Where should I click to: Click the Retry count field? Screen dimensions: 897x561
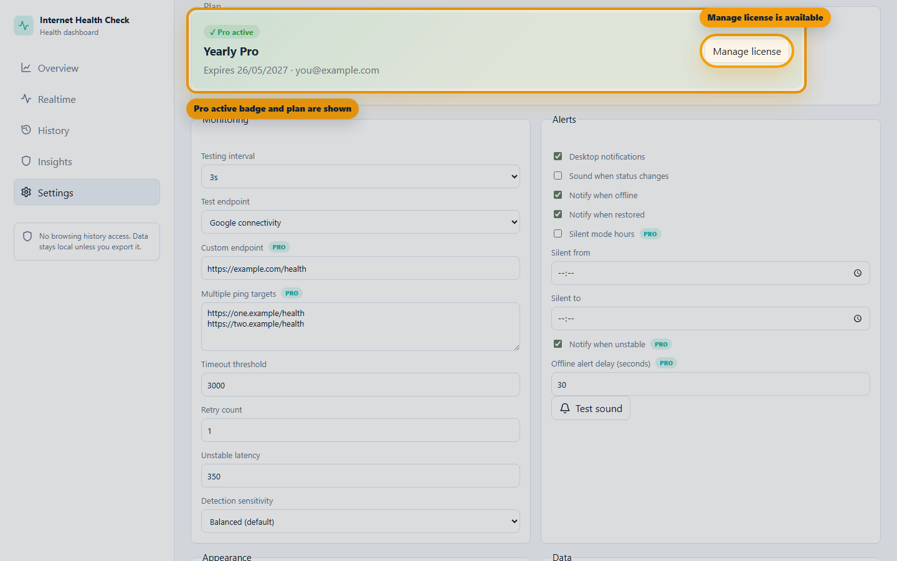[x=361, y=430]
